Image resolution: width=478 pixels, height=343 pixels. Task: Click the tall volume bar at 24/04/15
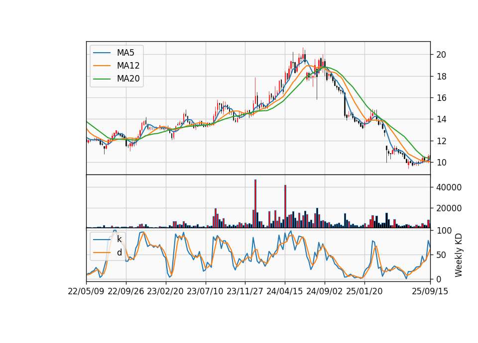[285, 206]
